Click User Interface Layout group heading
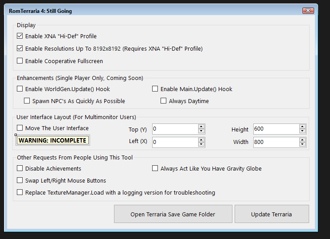Screen dimensions: 330x239 point(76,117)
